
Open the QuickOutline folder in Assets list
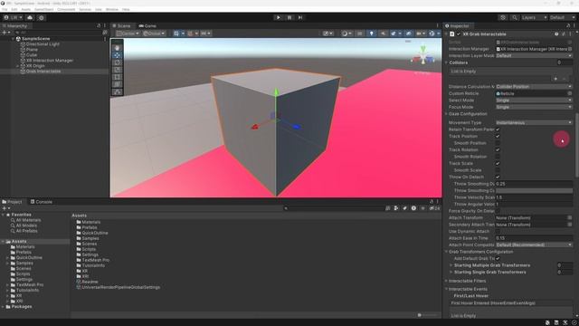tap(95, 233)
